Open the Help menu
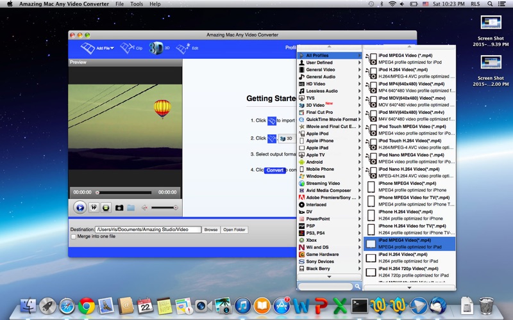 click(155, 4)
